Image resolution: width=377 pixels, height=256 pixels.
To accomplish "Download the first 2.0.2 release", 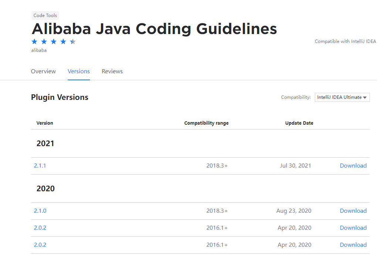I will tap(353, 228).
